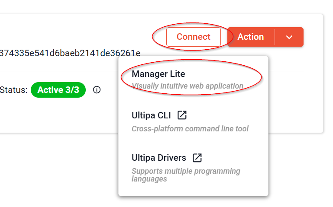Click "Visually intuitive web application" description
The image size is (333, 207).
coord(187,86)
